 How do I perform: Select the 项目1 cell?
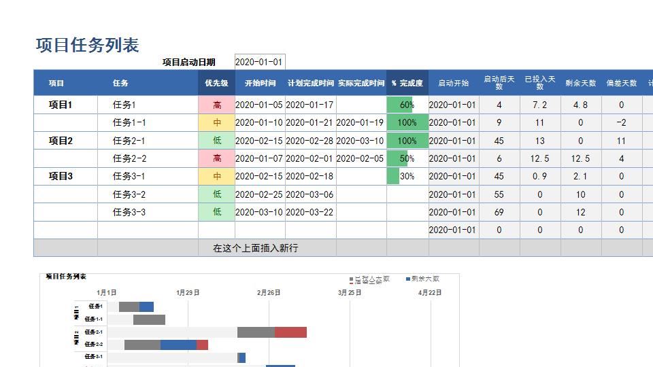(65, 105)
